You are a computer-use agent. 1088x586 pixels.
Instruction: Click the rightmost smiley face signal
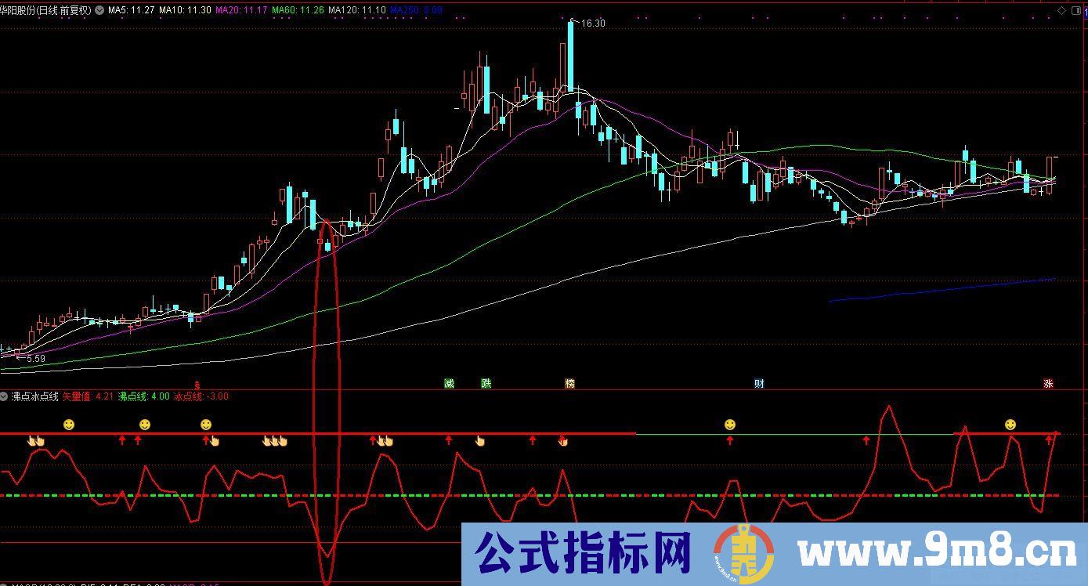(x=1010, y=425)
